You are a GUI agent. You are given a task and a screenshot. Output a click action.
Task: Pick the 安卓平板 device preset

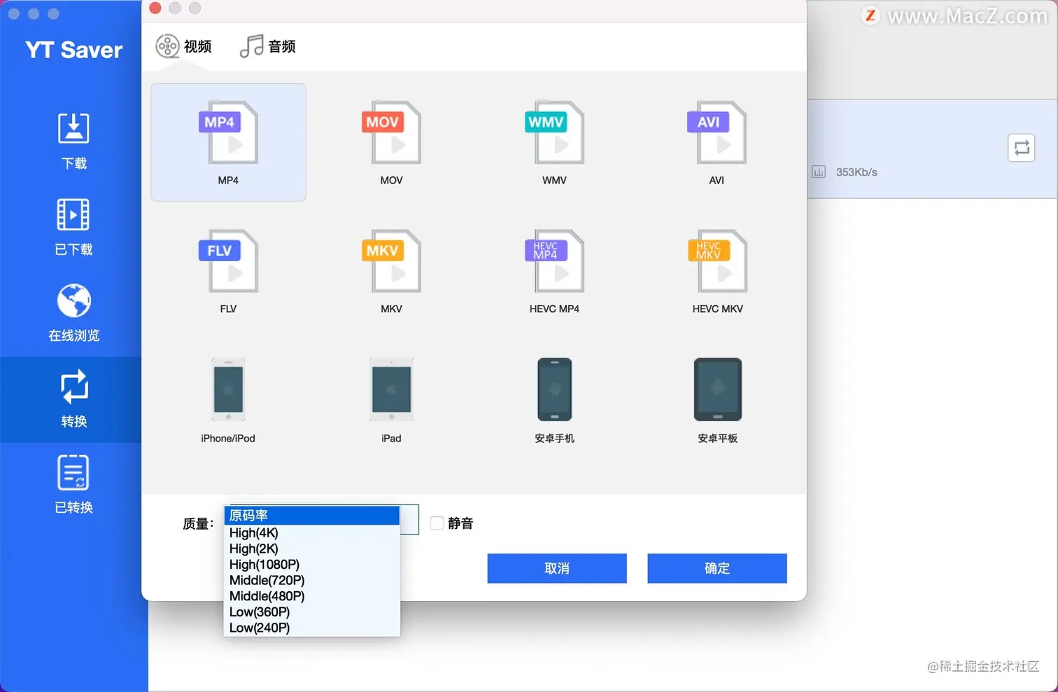click(717, 390)
